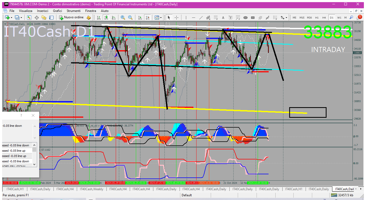
Task: Launch MetaEditor via yellow book icon
Action: [89, 18]
